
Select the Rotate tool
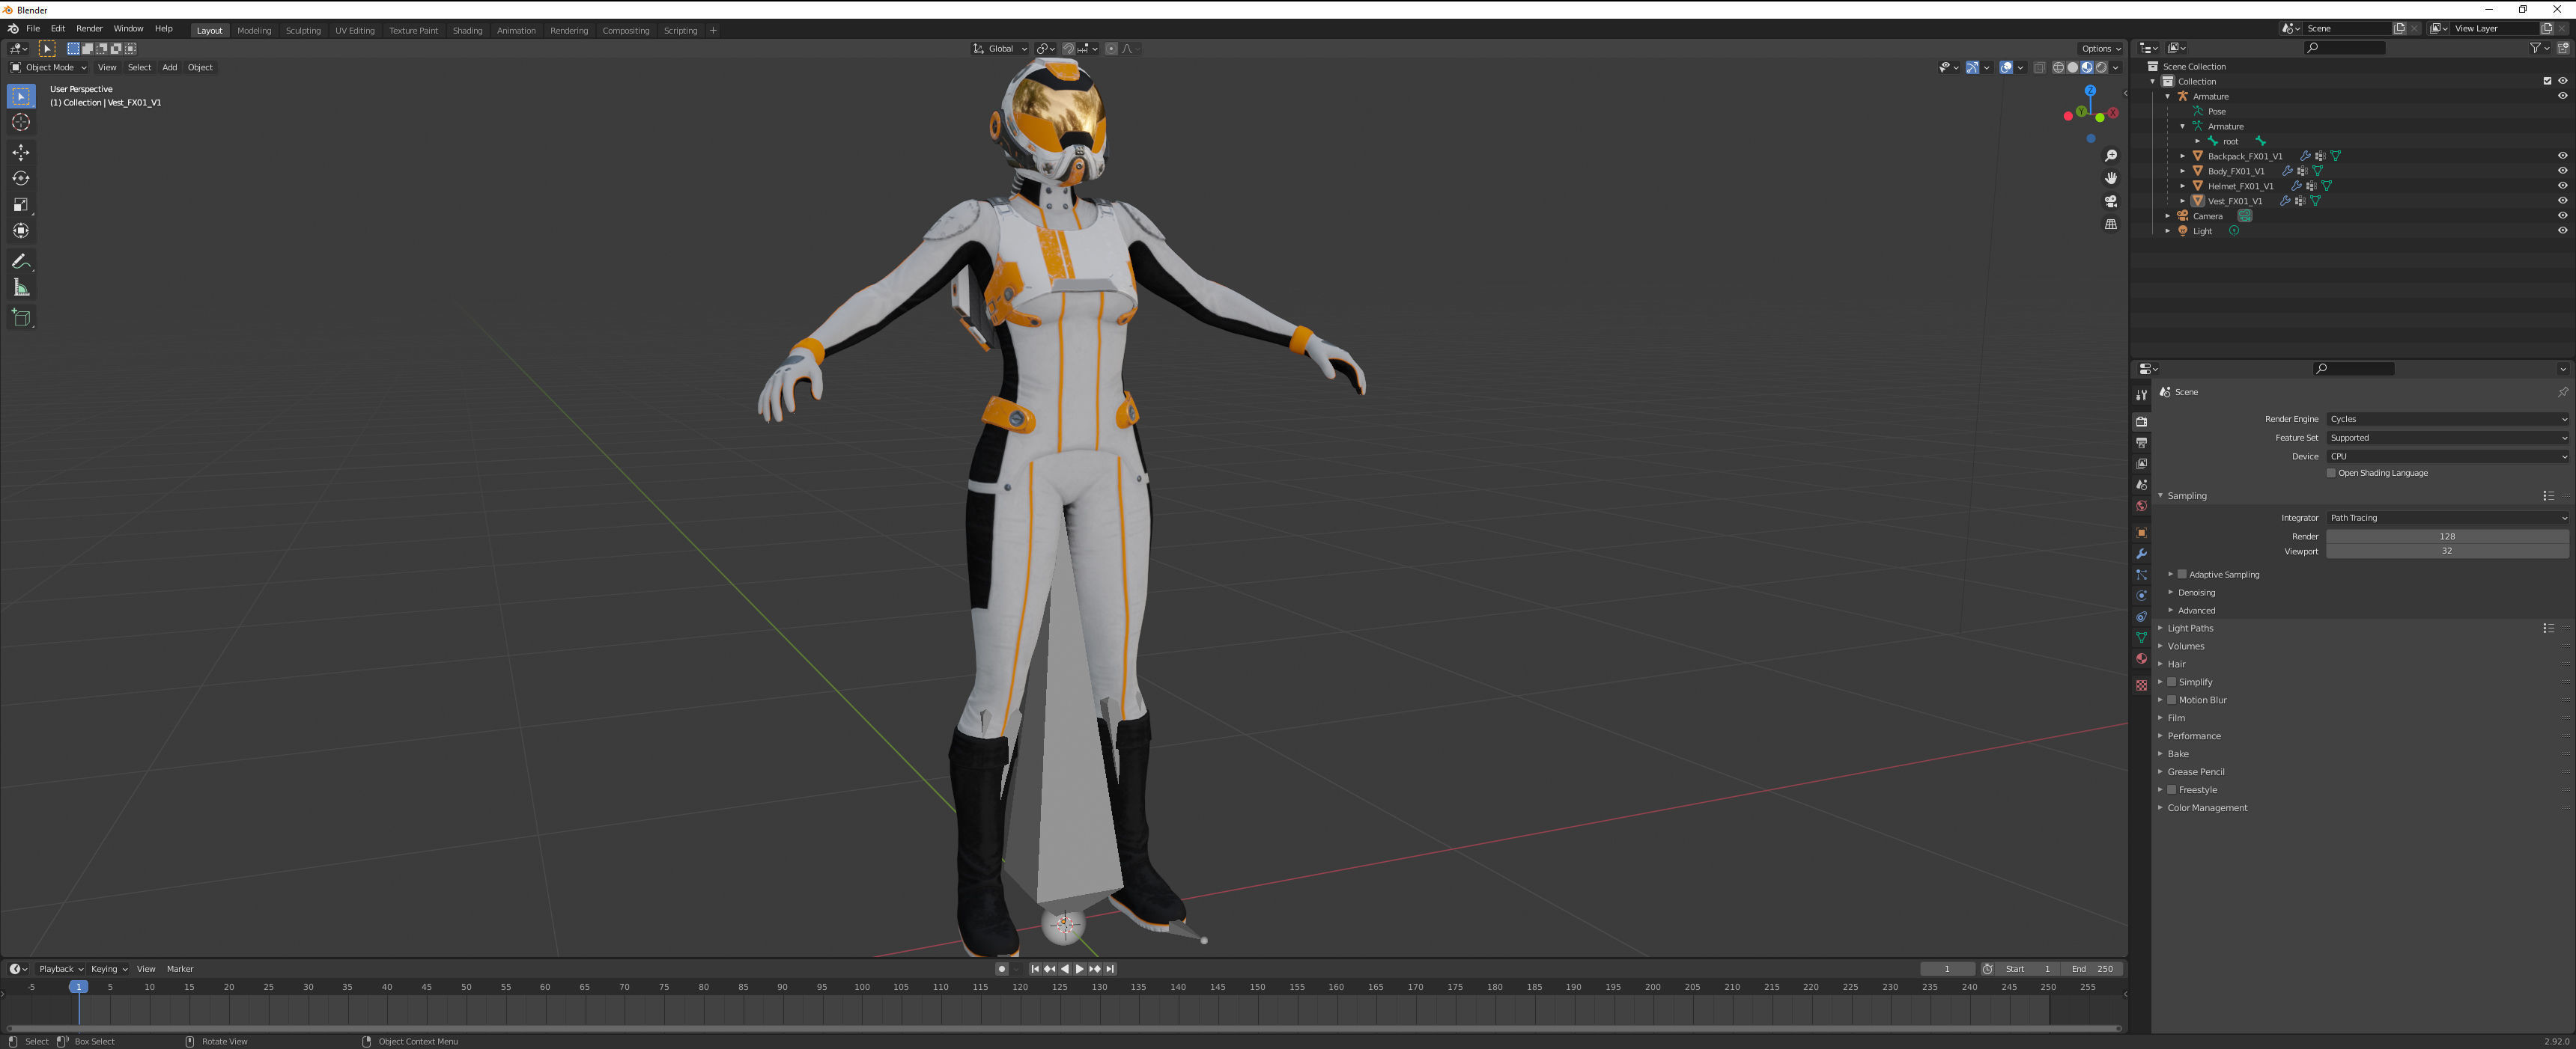tap(21, 178)
